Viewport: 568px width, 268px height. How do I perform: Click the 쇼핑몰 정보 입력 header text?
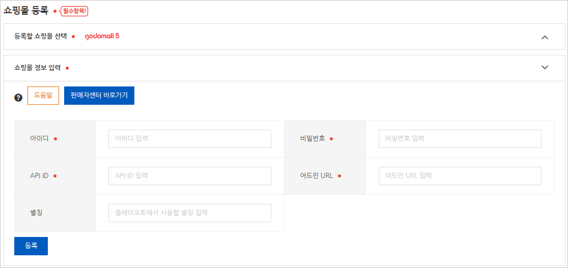coord(37,68)
